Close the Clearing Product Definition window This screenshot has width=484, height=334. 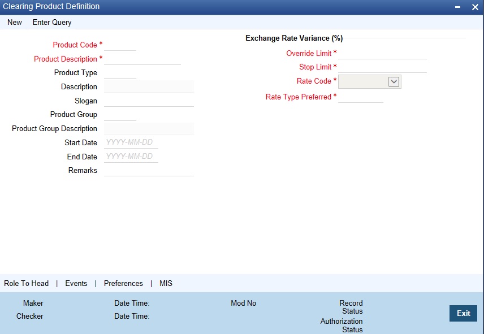475,7
